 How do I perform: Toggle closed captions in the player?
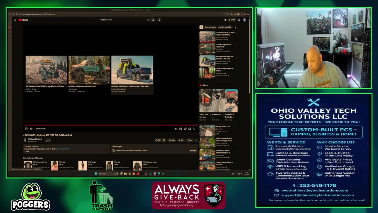180,129
